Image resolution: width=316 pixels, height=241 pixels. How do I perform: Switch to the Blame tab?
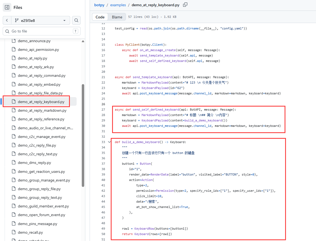click(x=117, y=17)
